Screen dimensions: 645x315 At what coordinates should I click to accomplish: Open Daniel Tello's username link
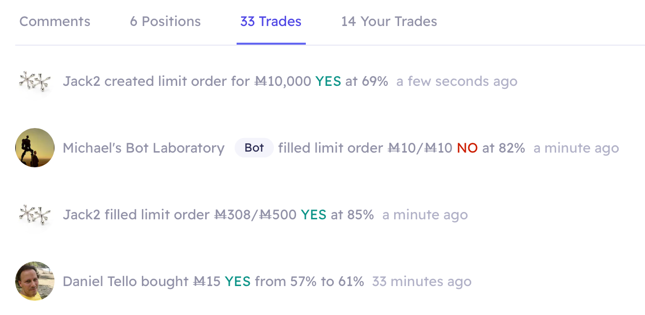(100, 281)
